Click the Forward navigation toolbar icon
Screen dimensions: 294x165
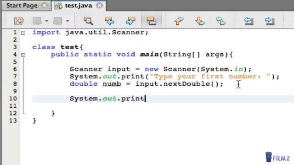click(58, 21)
